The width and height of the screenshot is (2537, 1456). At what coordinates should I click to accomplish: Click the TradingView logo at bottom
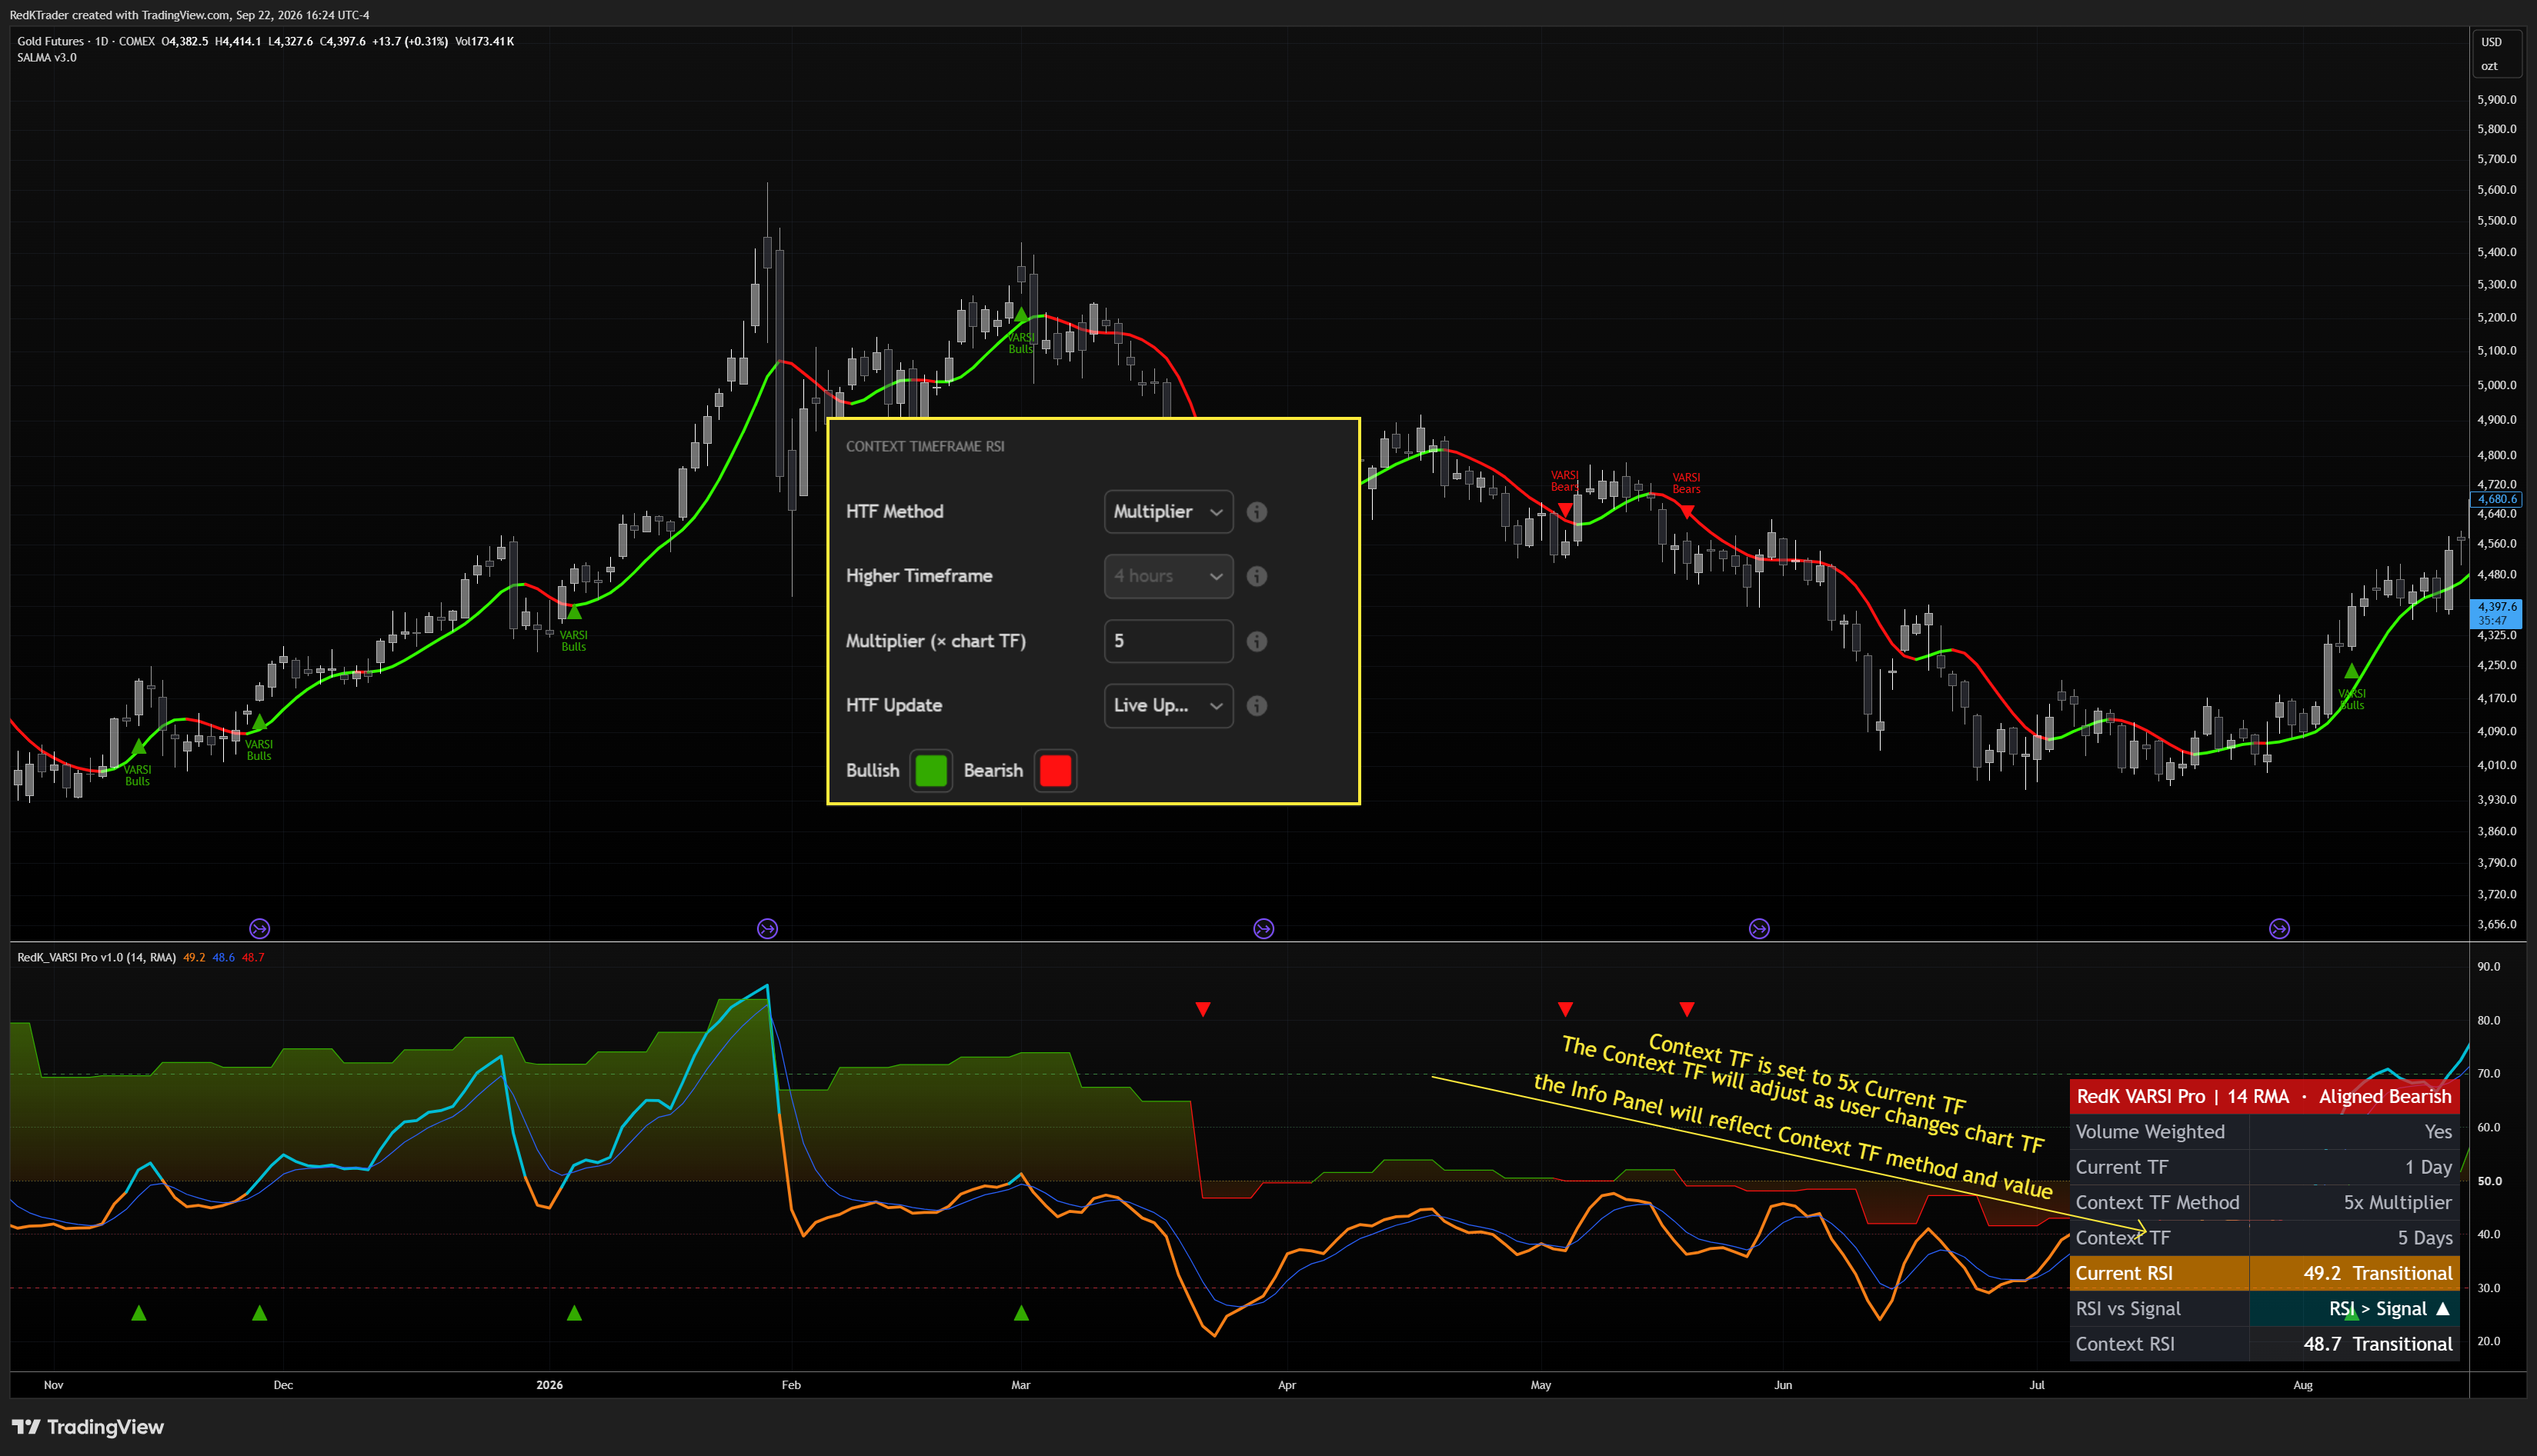click(x=88, y=1427)
